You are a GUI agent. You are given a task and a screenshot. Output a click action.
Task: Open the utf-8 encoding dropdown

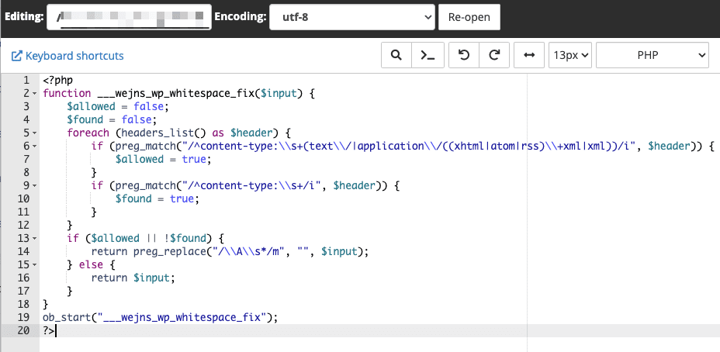click(x=351, y=16)
